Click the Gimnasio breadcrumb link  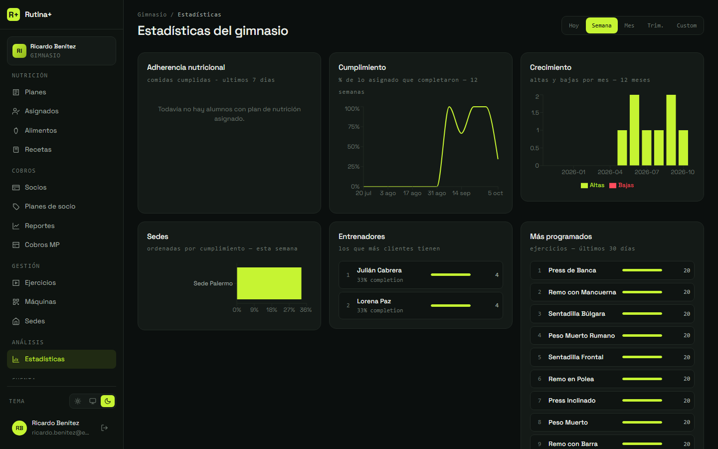point(152,14)
